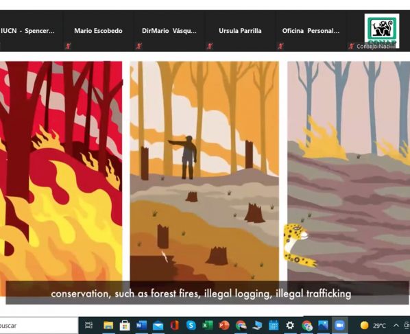This screenshot has height=334, width=410.
Task: Open the Task View icon in taskbar
Action: pyautogui.click(x=88, y=325)
